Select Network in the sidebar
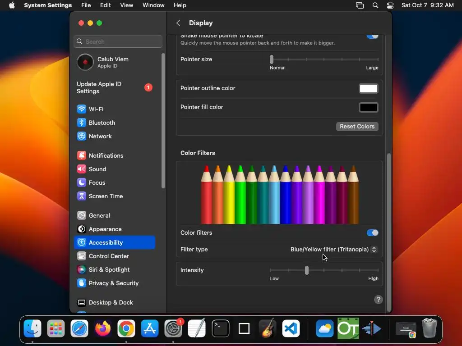The width and height of the screenshot is (462, 346). [x=114, y=136]
